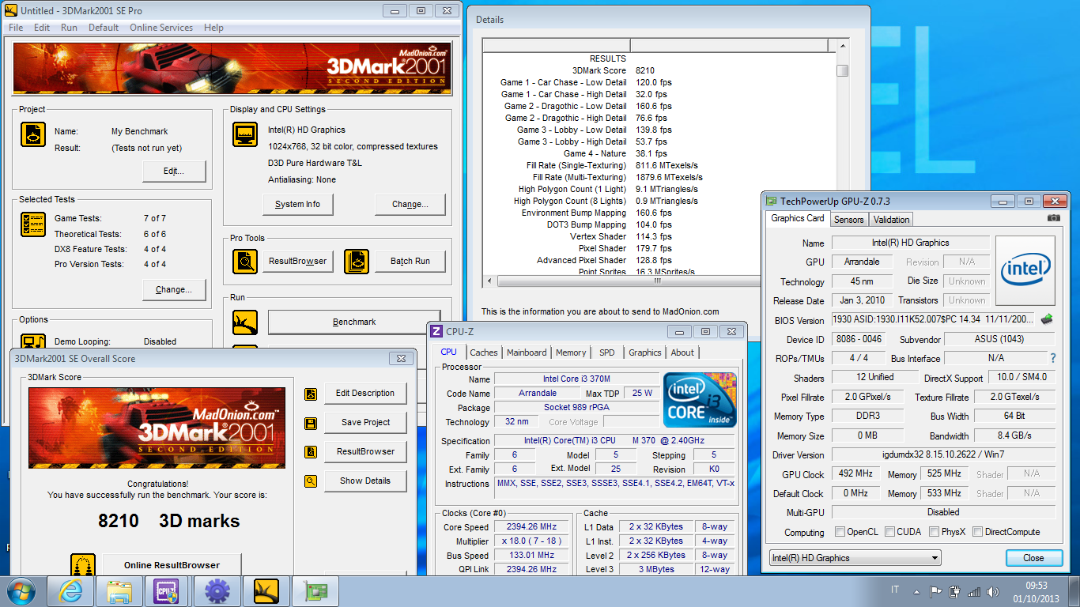The image size is (1080, 607).
Task: Switch to GPU-Z taskbar icon
Action: 315,591
